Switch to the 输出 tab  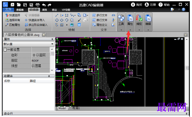click(54, 10)
